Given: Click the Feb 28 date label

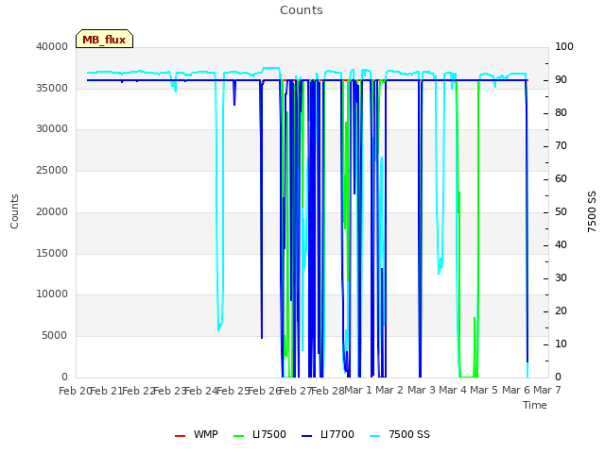Looking at the screenshot, I should 327,391.
